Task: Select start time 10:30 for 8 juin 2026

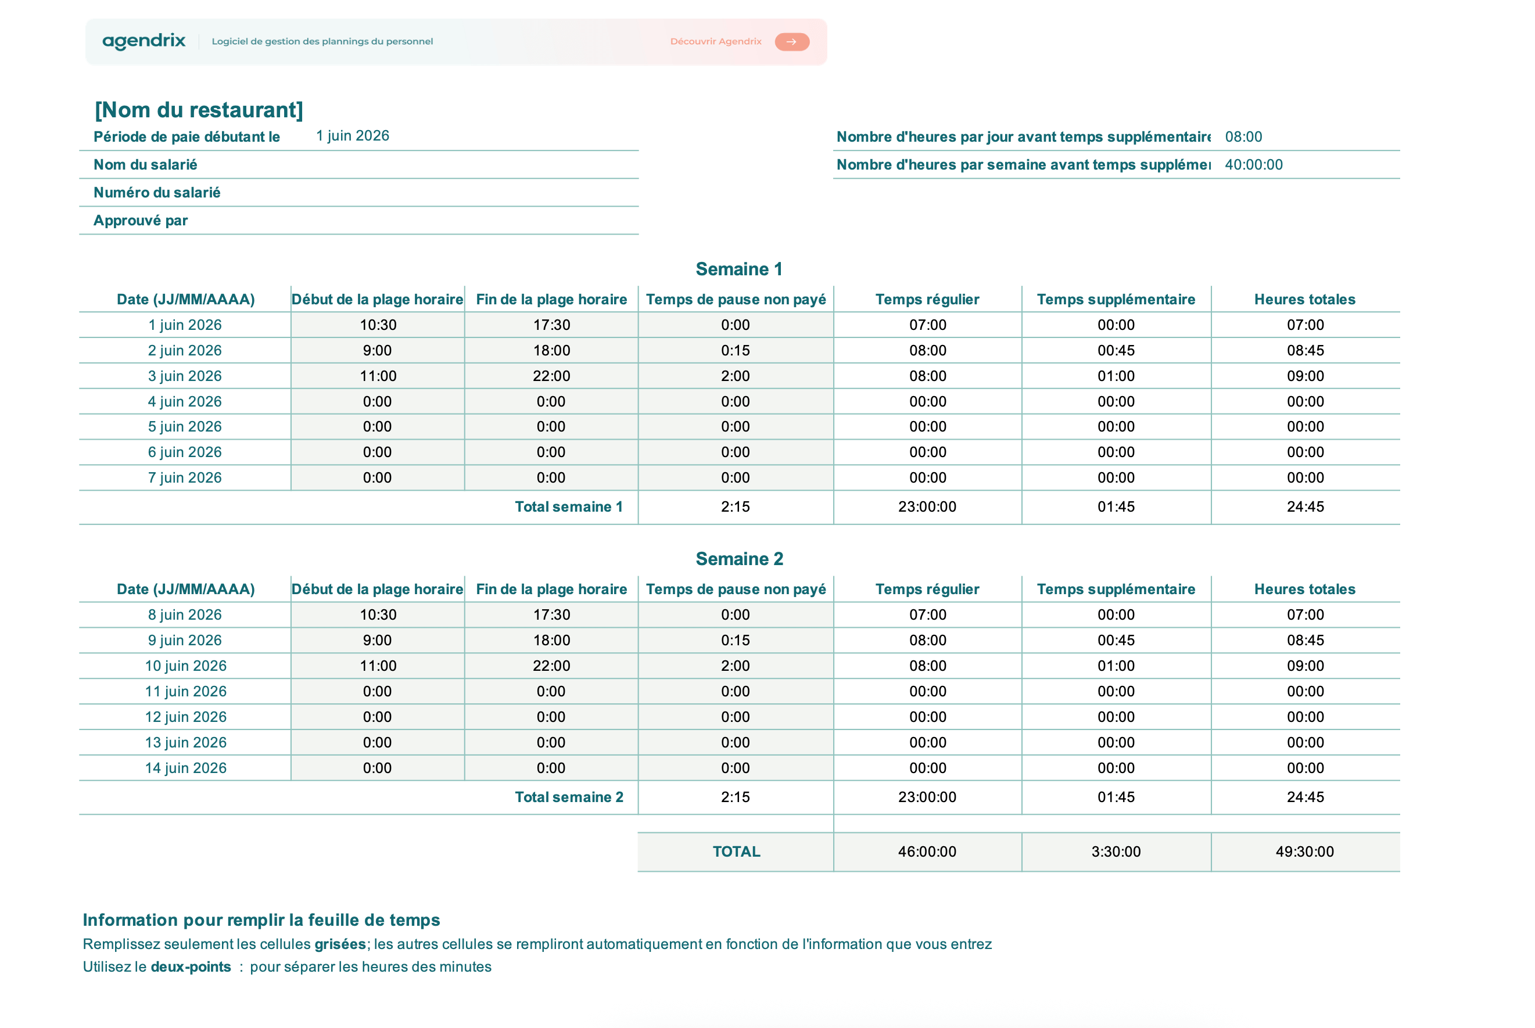Action: [x=378, y=614]
